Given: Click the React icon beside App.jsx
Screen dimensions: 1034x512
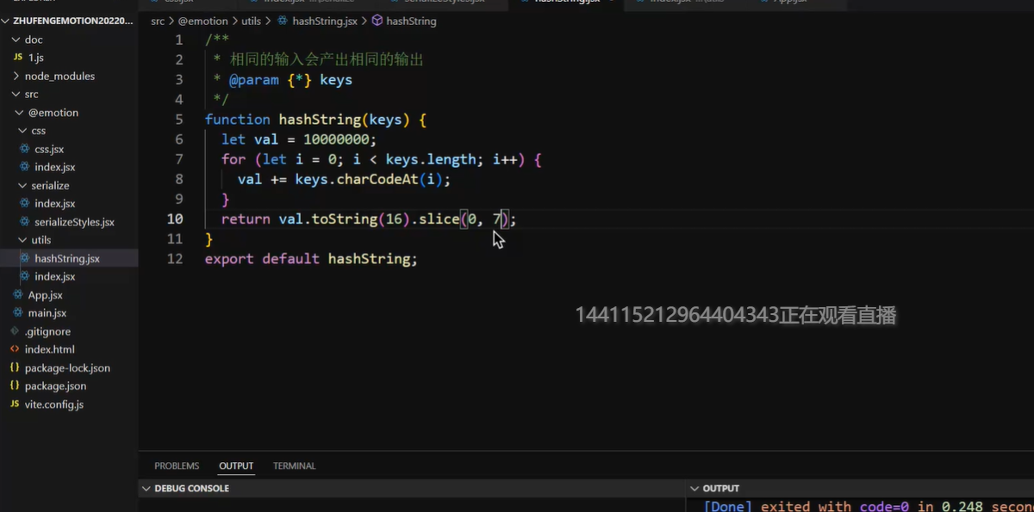Looking at the screenshot, I should tap(17, 295).
